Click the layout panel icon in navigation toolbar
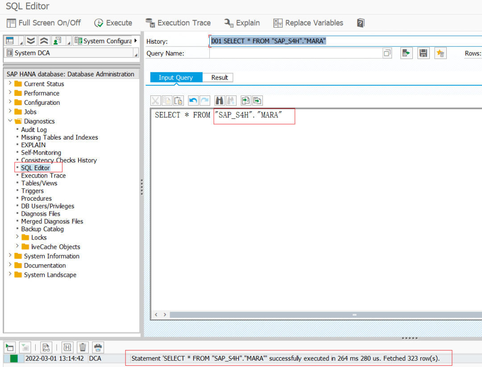 pyautogui.click(x=10, y=41)
